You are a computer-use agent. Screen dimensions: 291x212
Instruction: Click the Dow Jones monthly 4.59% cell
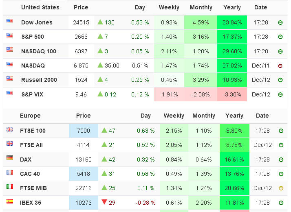201,22
